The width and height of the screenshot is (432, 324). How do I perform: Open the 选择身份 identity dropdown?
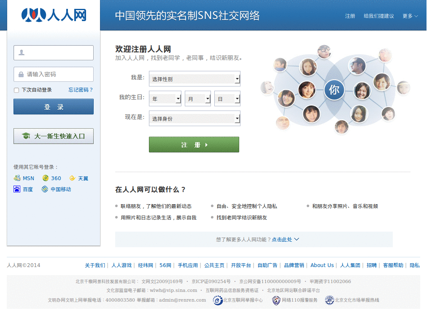click(194, 118)
